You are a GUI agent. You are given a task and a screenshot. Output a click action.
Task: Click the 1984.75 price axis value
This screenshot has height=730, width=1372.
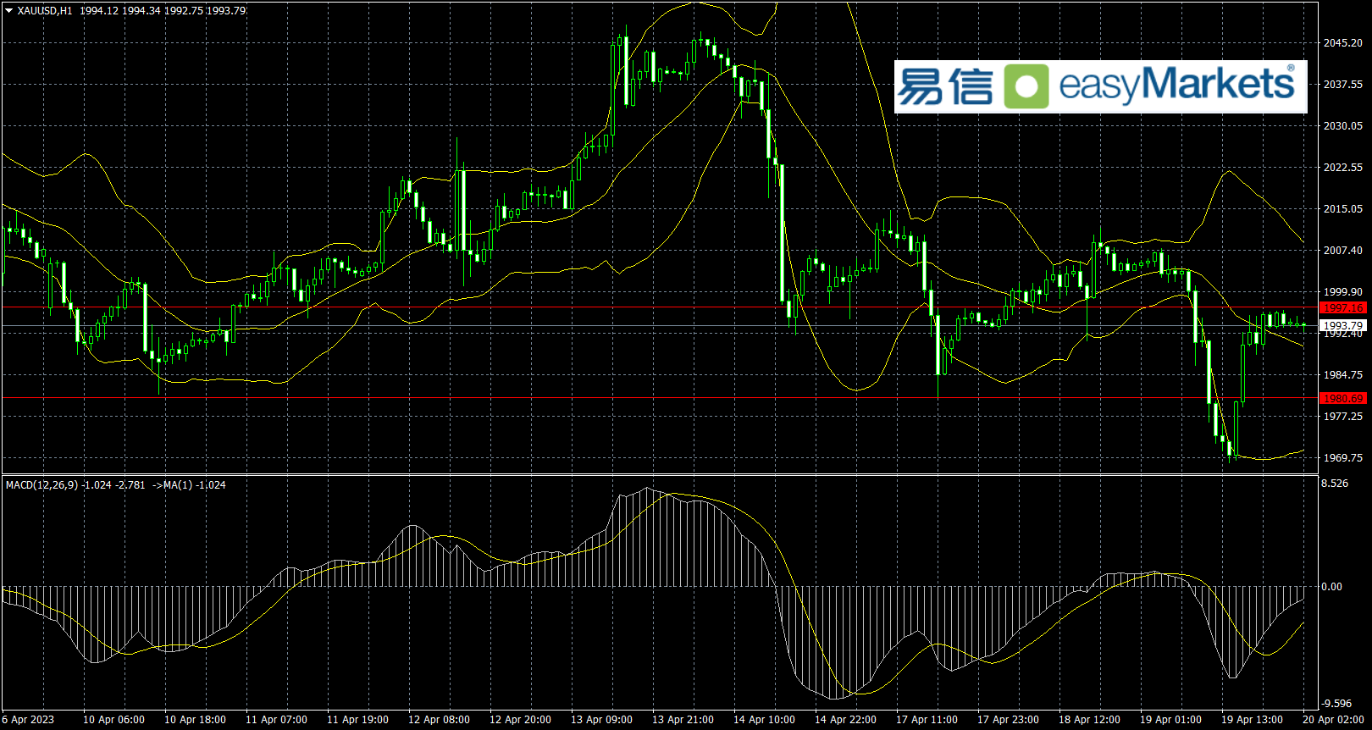click(1343, 374)
